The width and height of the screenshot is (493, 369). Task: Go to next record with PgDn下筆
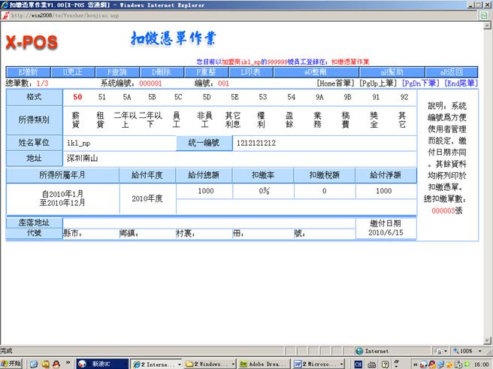pyautogui.click(x=422, y=83)
